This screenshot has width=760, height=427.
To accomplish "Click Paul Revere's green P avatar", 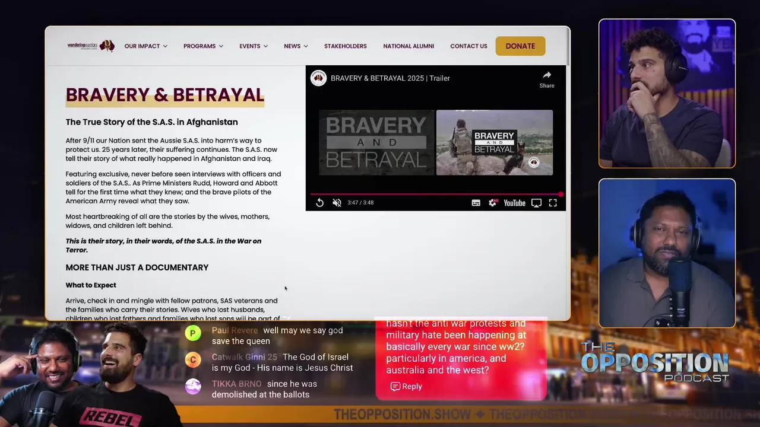I will (193, 333).
